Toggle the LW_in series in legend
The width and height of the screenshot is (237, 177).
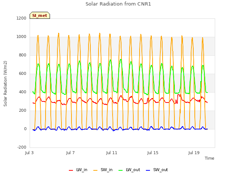click(78, 170)
